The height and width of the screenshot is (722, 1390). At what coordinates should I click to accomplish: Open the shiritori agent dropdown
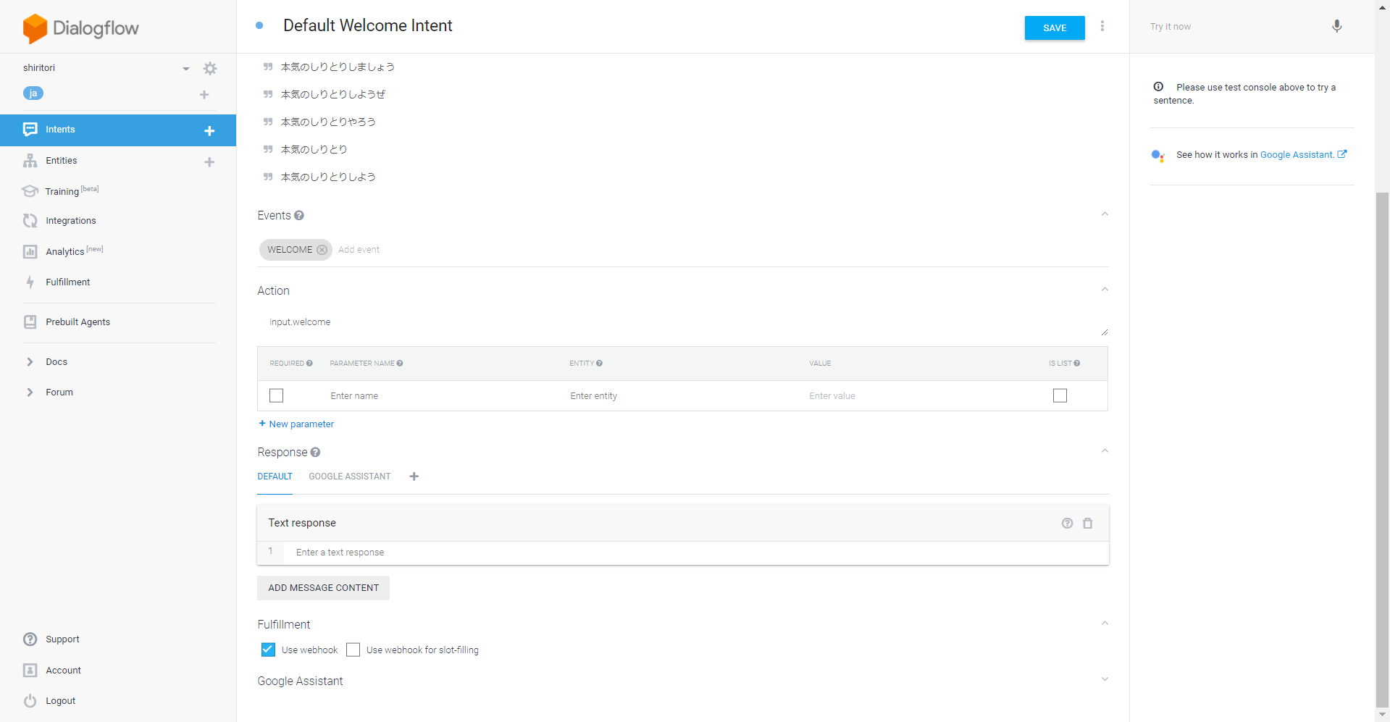[x=185, y=69]
